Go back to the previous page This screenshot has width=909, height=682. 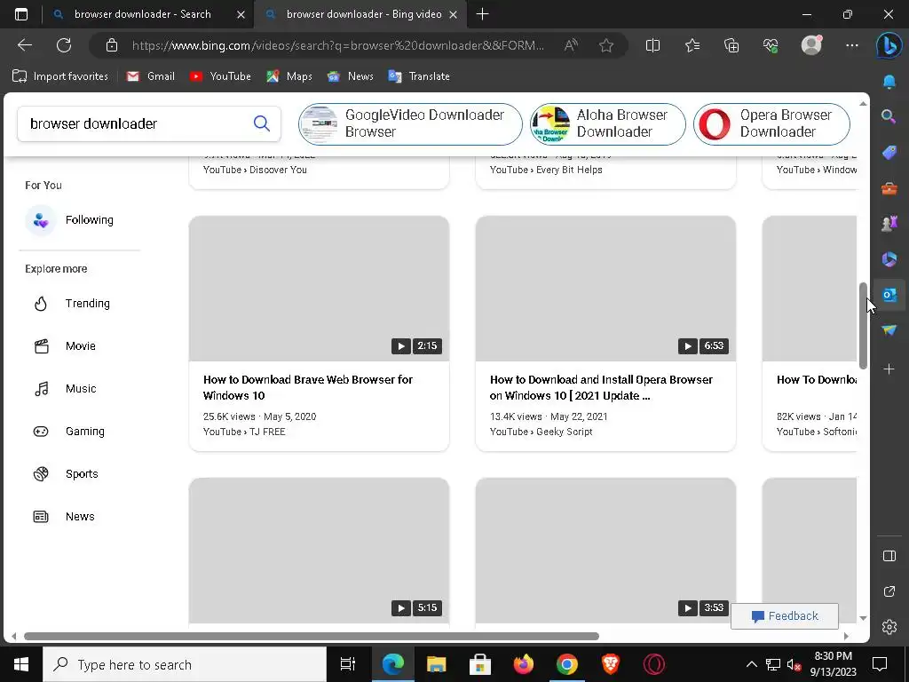(x=25, y=45)
